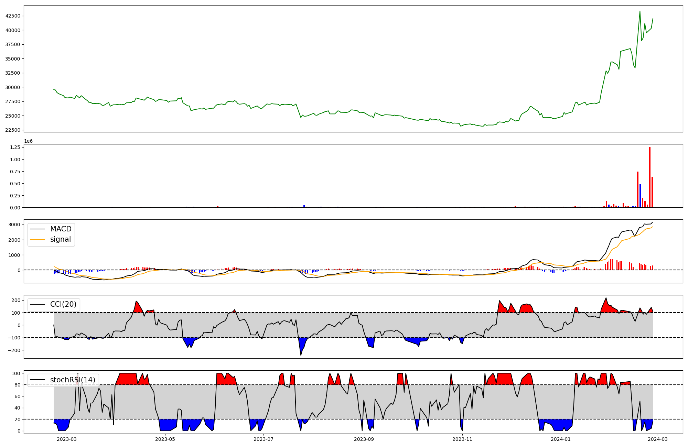This screenshot has height=447, width=688.
Task: Click the highest peak of green price line
Action: click(x=640, y=11)
